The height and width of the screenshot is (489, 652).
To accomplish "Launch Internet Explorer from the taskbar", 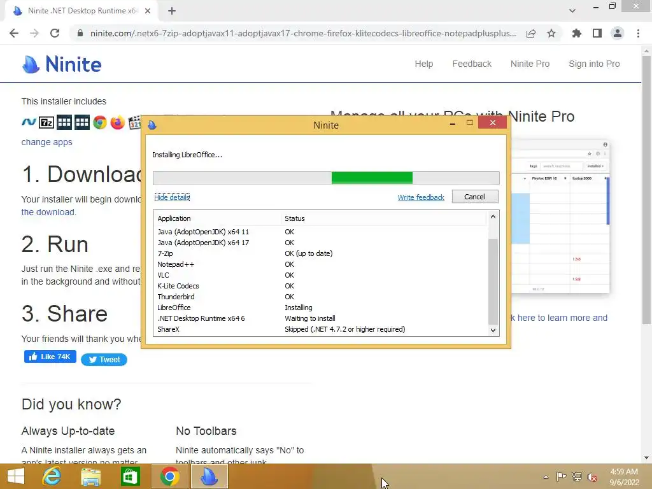I will pos(52,476).
